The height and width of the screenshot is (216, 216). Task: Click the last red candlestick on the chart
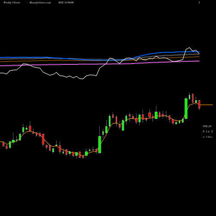(199, 105)
